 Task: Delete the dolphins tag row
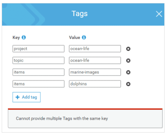pos(128,84)
